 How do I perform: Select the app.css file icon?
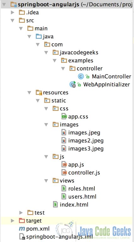click(64, 117)
